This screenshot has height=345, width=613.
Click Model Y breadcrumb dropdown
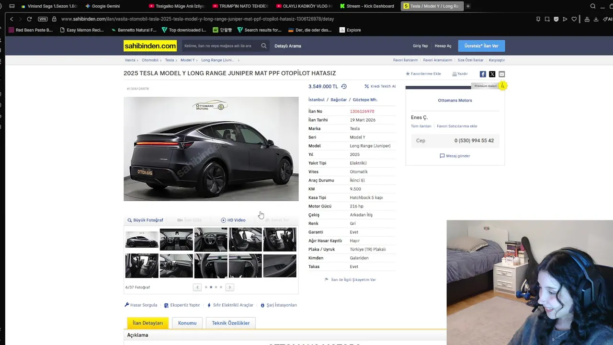[189, 60]
